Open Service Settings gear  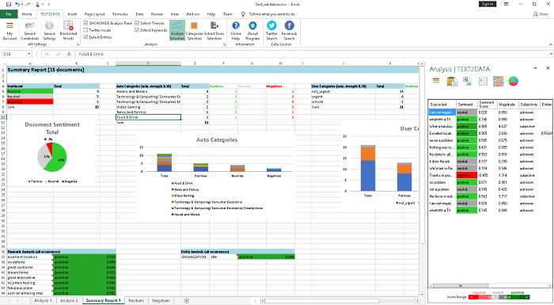(x=49, y=30)
